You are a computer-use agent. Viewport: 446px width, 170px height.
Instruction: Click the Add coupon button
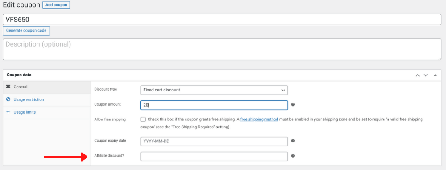(x=56, y=5)
